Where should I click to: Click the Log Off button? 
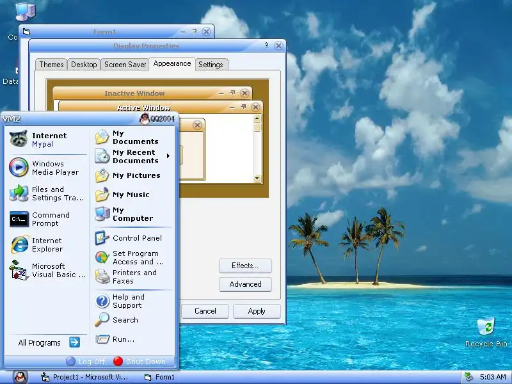(86, 362)
